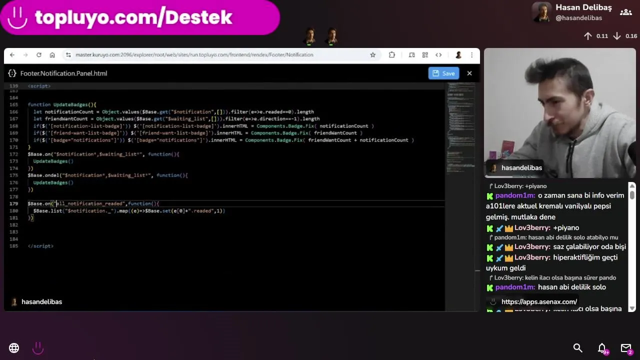Click the let notificationCount line
The image size is (640, 360).
click(173, 112)
